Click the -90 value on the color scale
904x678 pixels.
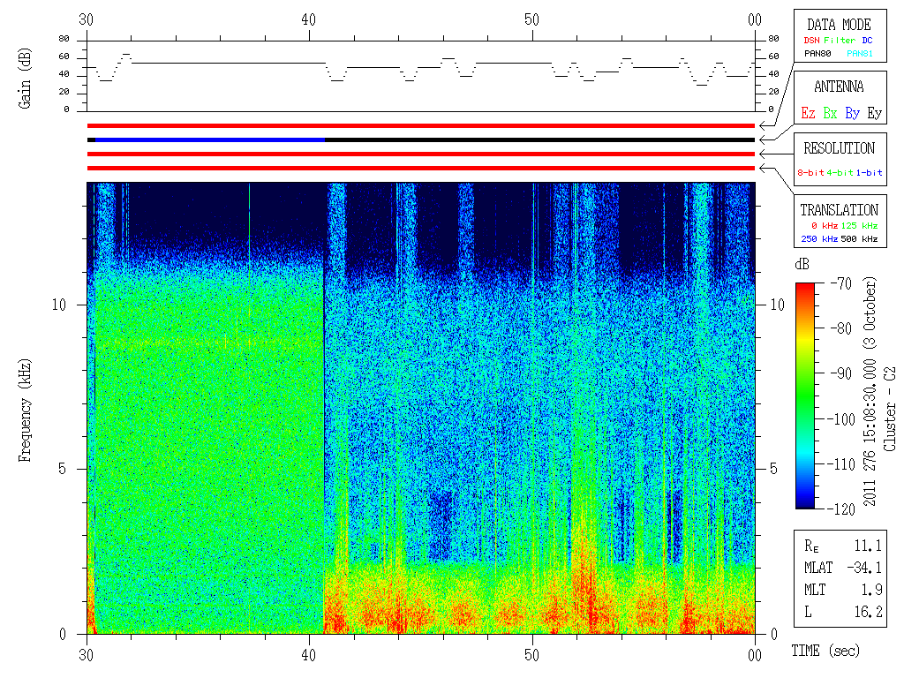pos(841,373)
